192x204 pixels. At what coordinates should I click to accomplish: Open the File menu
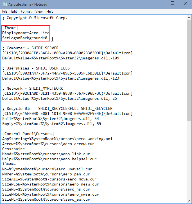pyautogui.click(x=5, y=11)
